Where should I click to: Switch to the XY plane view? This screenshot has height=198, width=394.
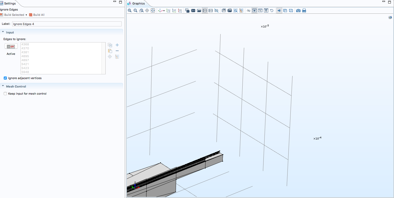pos(168,11)
